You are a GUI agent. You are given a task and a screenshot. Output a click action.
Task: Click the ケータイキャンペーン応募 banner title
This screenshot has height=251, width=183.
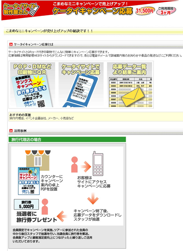pos(93,11)
